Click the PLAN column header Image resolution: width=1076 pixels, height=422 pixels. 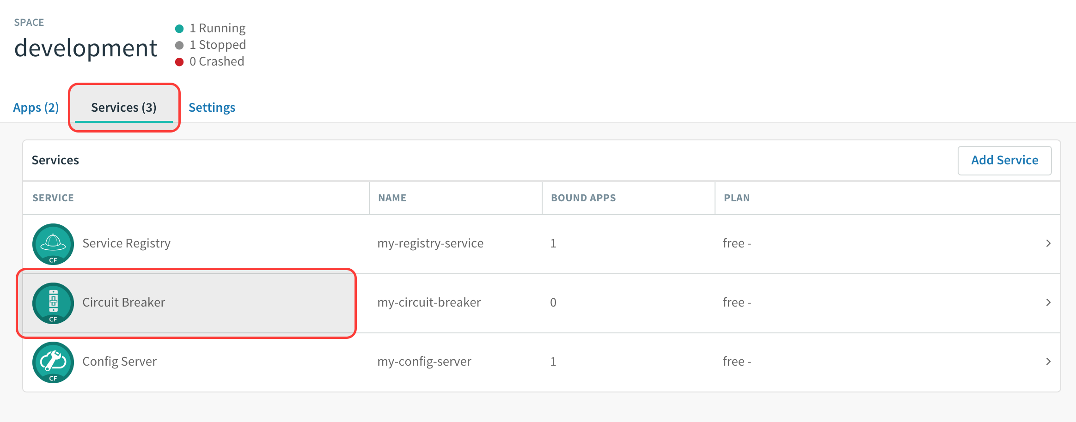click(x=737, y=198)
